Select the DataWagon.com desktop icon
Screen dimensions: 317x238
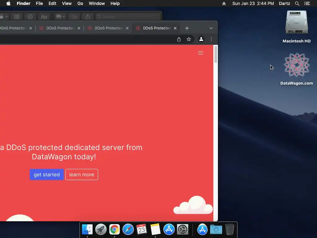pyautogui.click(x=297, y=69)
